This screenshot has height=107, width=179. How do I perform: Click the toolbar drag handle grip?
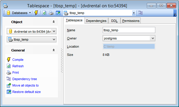(4, 13)
